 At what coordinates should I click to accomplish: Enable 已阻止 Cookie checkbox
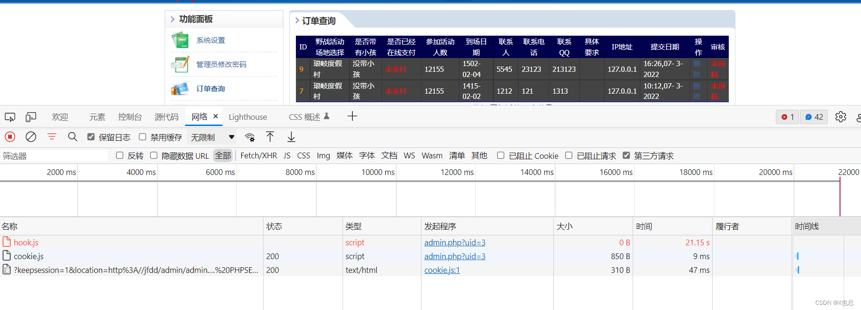[500, 155]
